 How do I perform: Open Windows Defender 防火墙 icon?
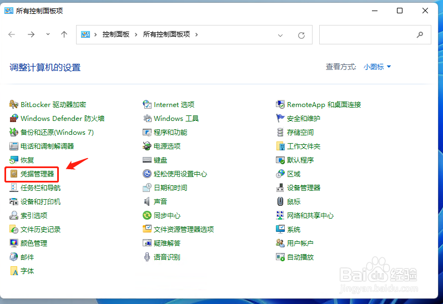coord(13,118)
